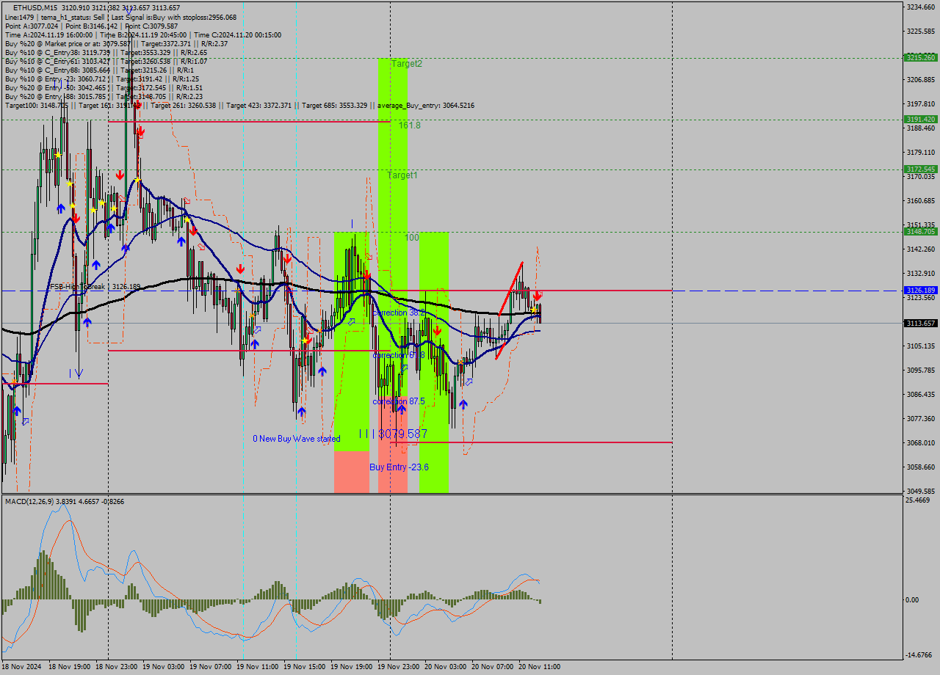Select the 0 New Buy Wave started label
This screenshot has height=675, width=940.
click(297, 439)
